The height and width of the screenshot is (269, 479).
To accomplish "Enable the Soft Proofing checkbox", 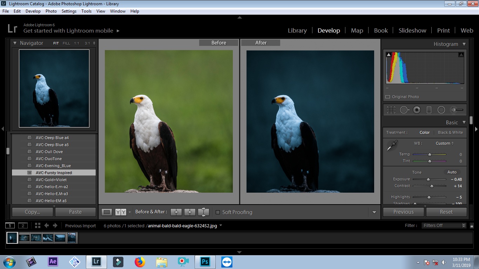I will [x=218, y=212].
